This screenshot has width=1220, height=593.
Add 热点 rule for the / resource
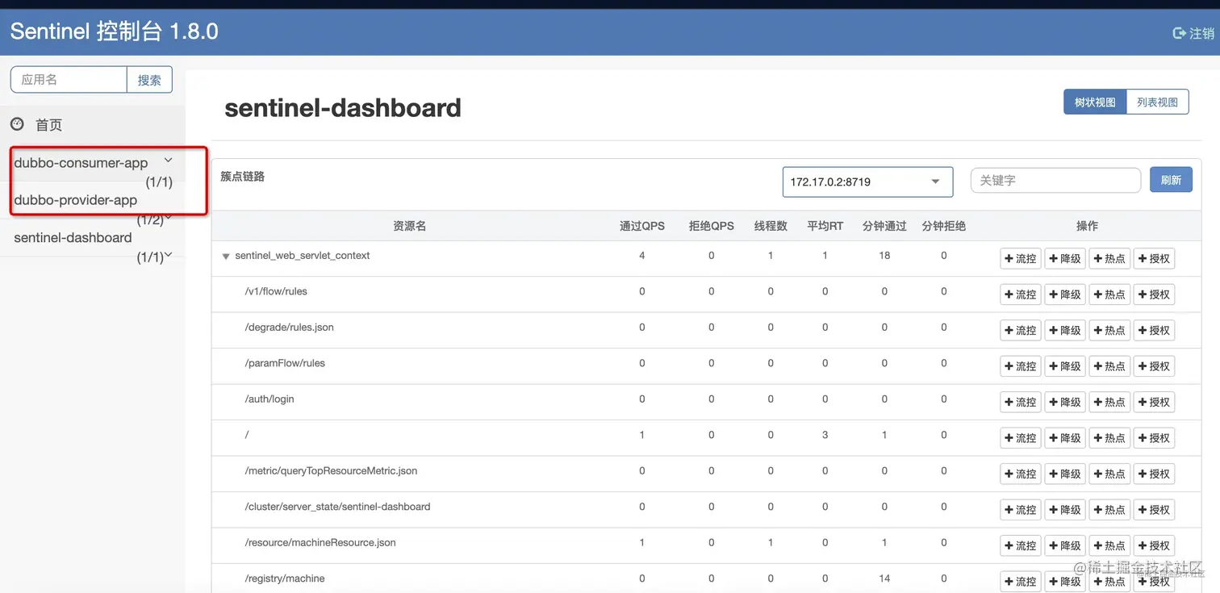tap(1109, 438)
